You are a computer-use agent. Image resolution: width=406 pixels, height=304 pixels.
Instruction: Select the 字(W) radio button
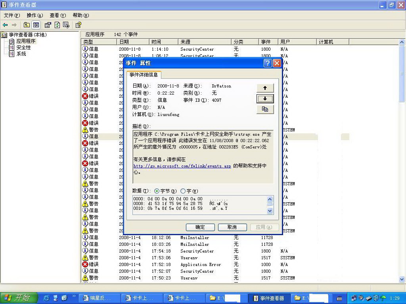[183, 191]
